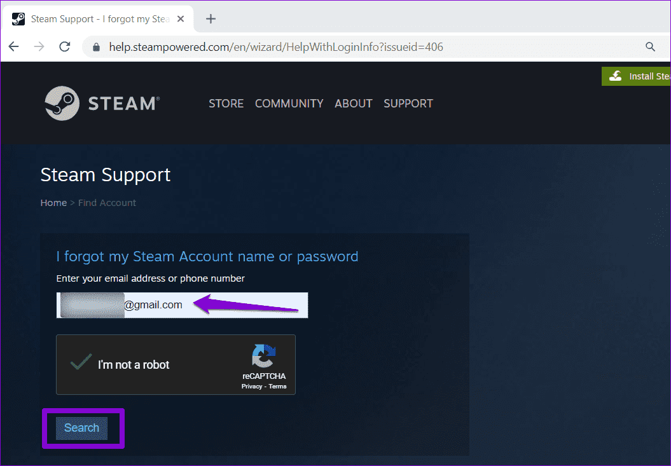Screen dimensions: 671x466
Task: Click the Steam Support page heading
Action: point(106,175)
